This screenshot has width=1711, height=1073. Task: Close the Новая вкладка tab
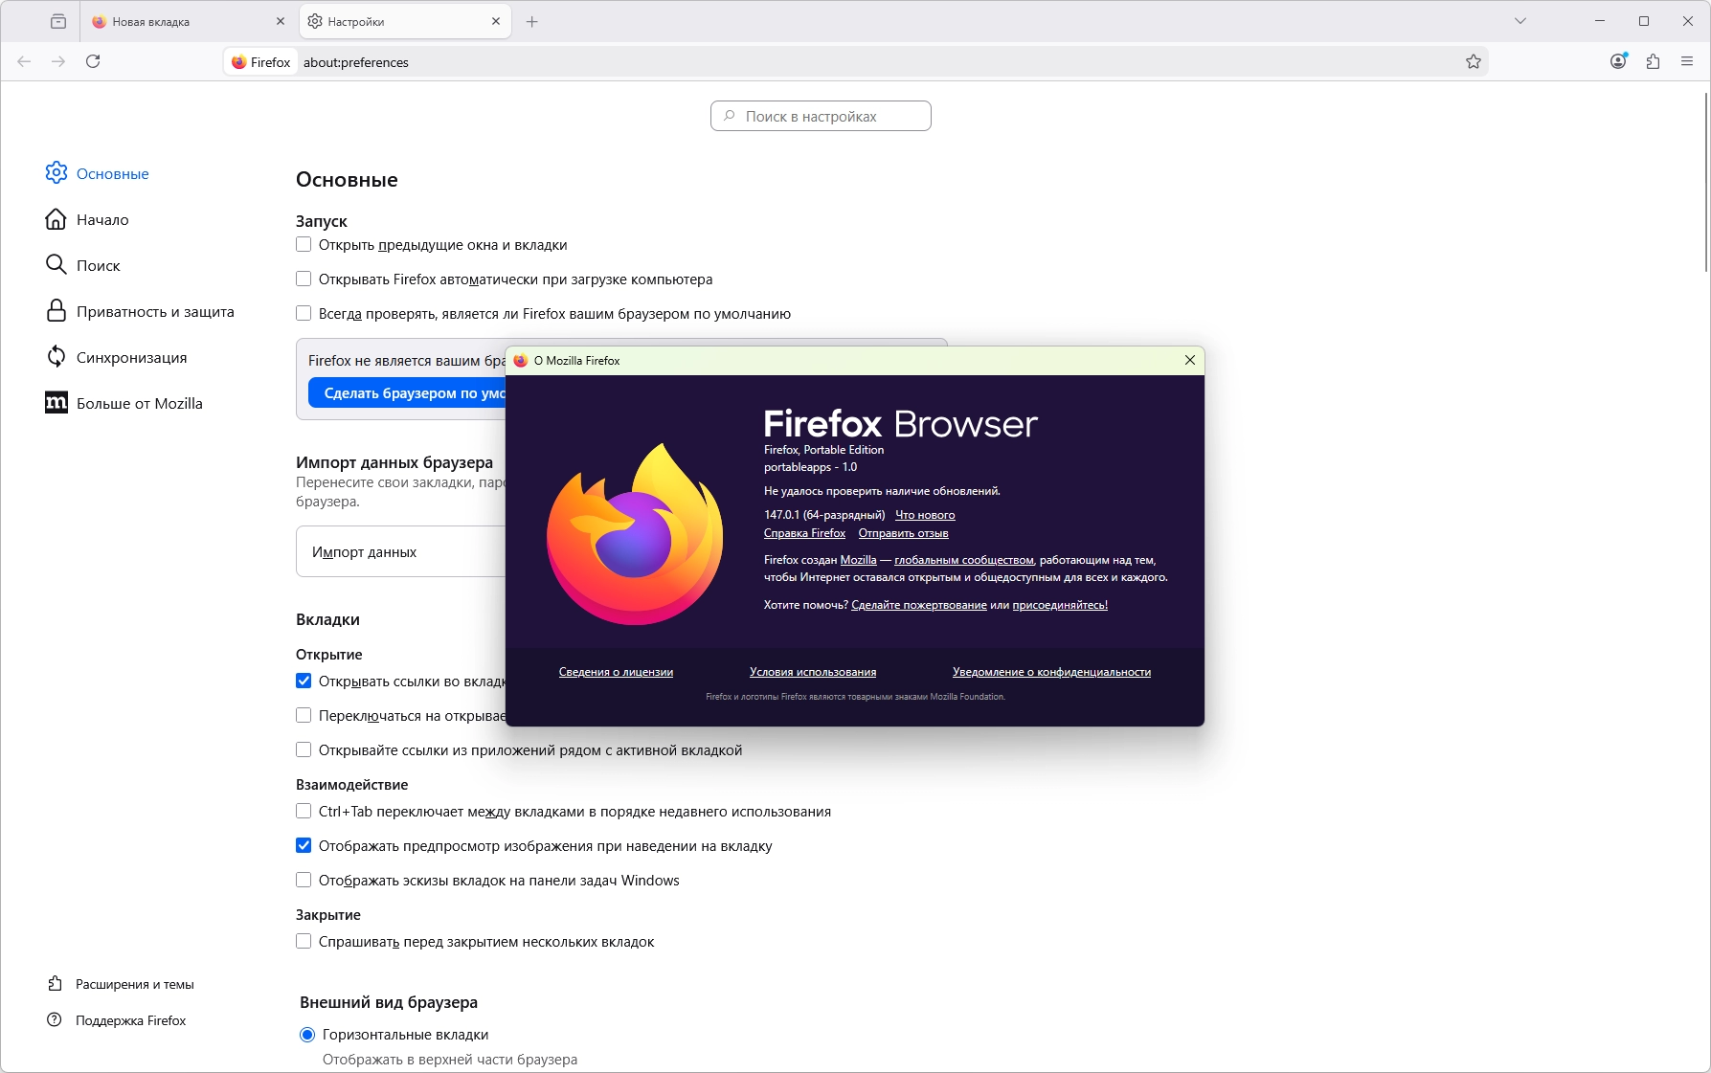coord(281,21)
